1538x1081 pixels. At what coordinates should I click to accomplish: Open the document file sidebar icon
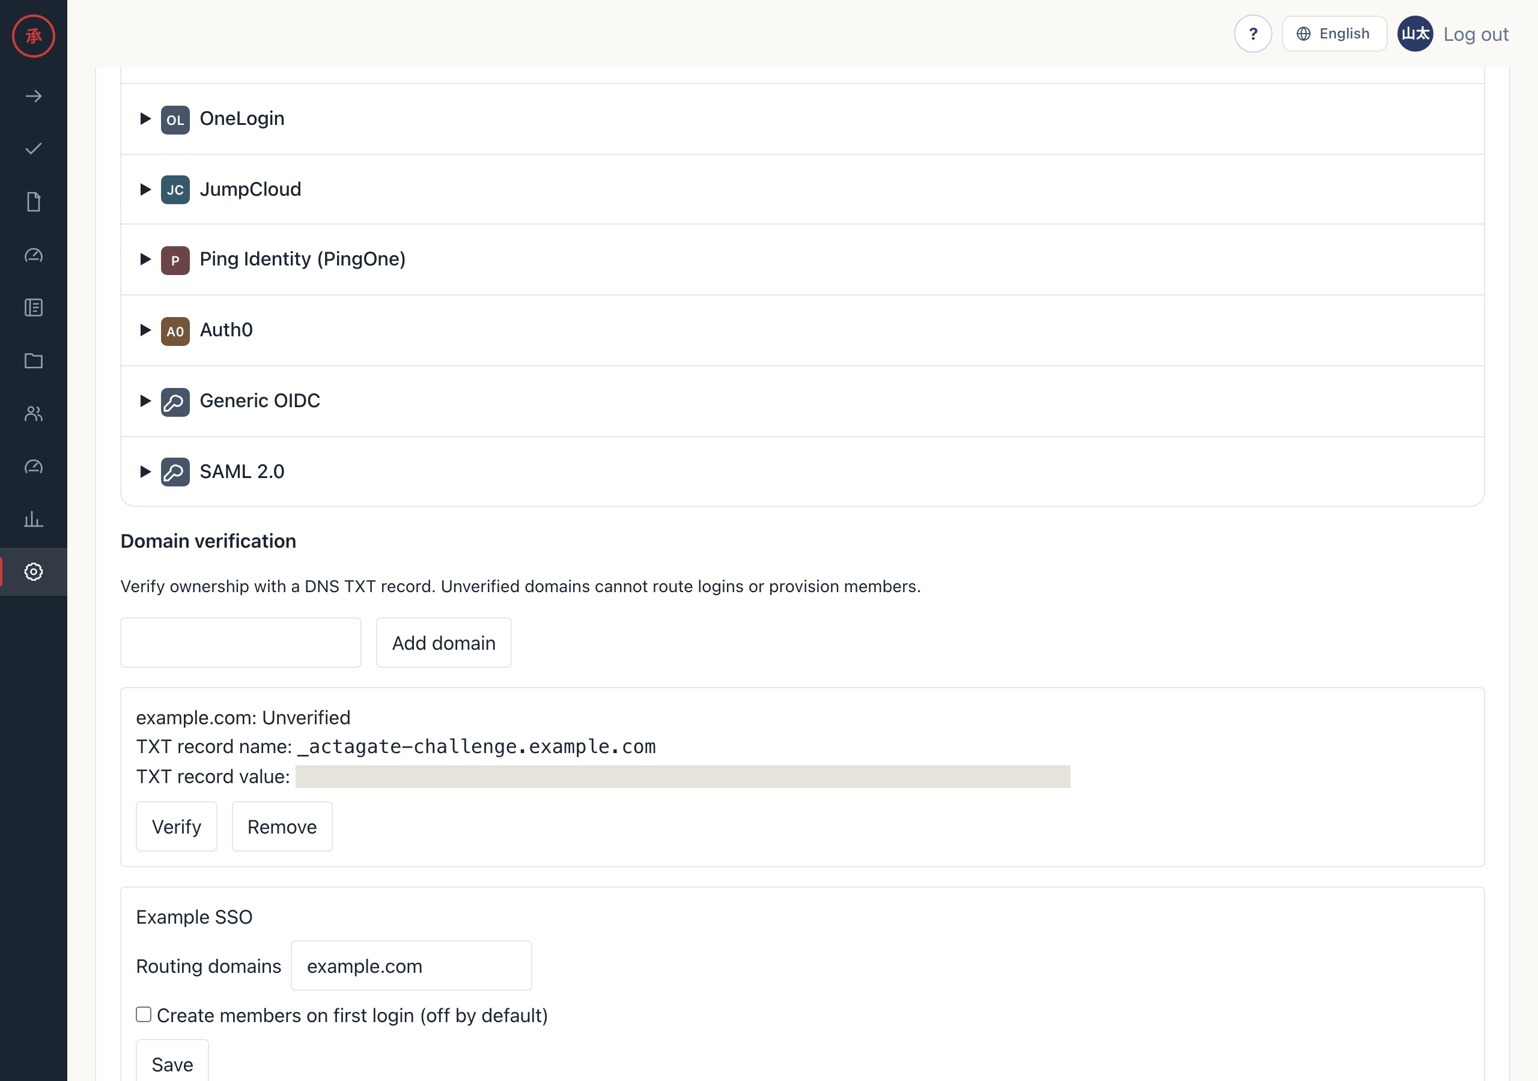coord(34,202)
